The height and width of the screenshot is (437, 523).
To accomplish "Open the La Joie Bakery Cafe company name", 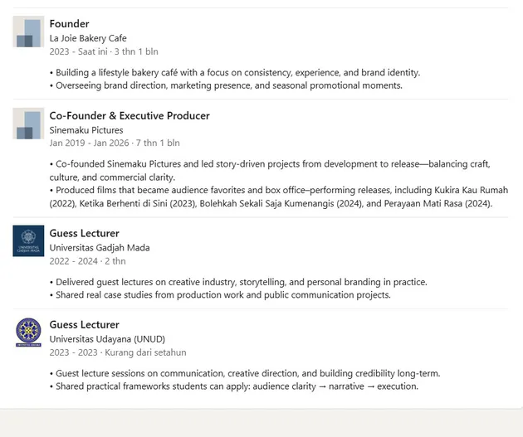I will click(88, 38).
